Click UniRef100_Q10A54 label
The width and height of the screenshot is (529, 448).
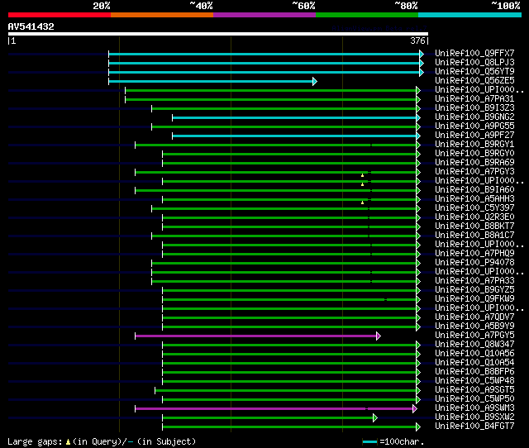[x=474, y=363]
